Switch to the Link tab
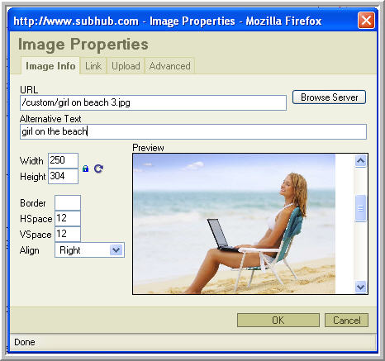The height and width of the screenshot is (361, 385). click(x=93, y=66)
